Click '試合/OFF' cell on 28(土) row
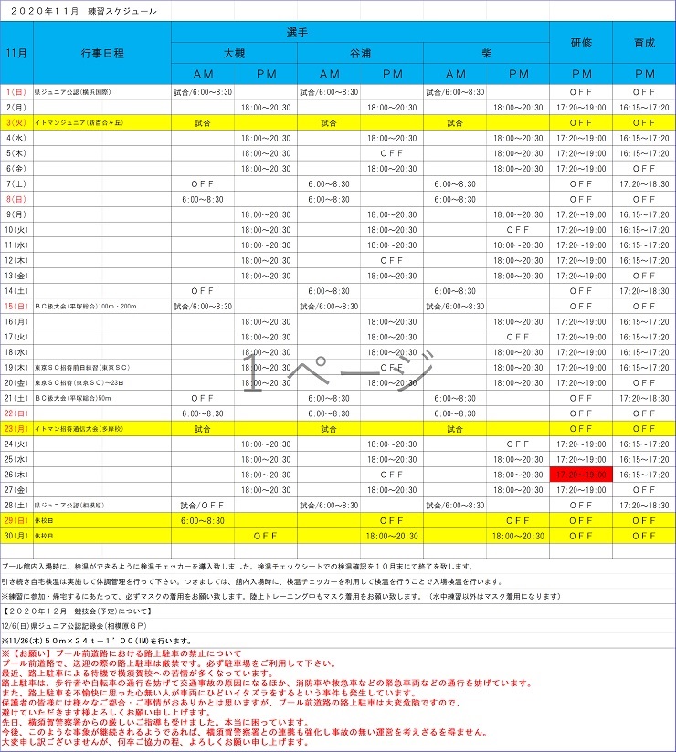This screenshot has height=752, width=676. click(x=202, y=505)
